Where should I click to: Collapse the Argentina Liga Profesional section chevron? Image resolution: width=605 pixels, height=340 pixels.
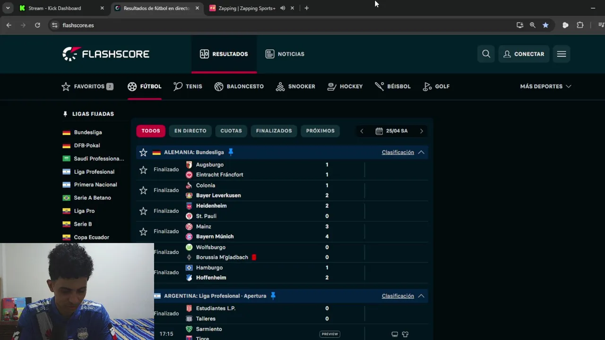[421, 296]
